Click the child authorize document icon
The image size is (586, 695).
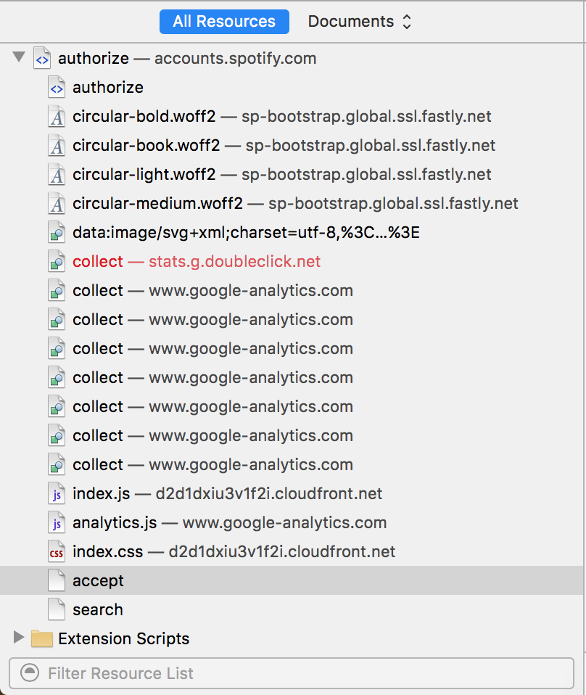click(x=57, y=87)
